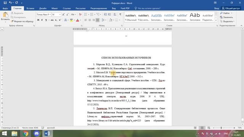Click the Save icon in quick access toolbar
The image size is (244, 137).
coord(5,3)
